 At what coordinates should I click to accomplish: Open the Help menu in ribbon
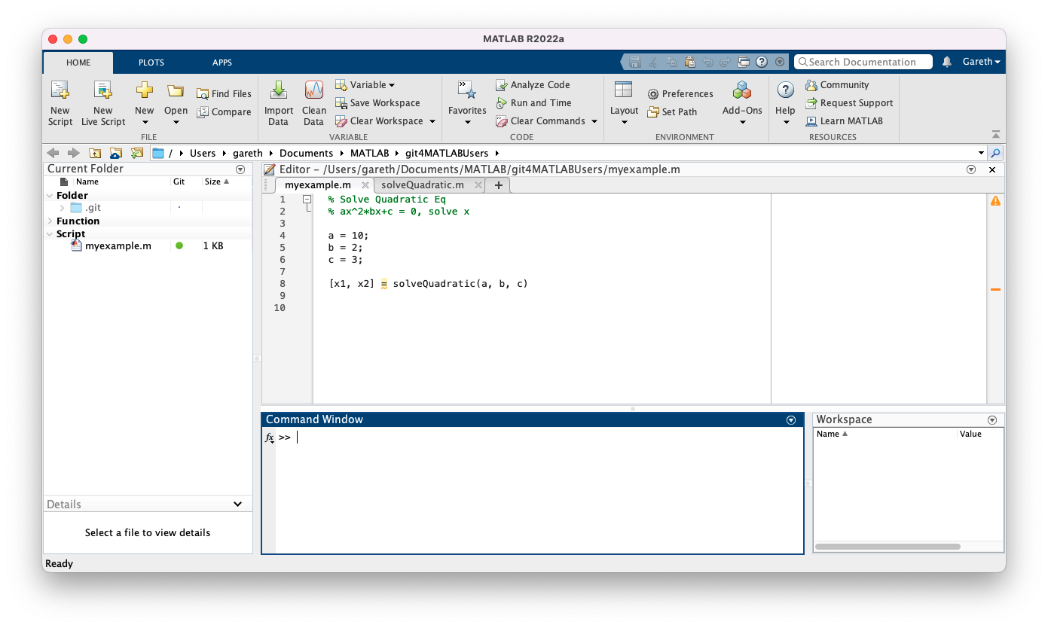[785, 103]
